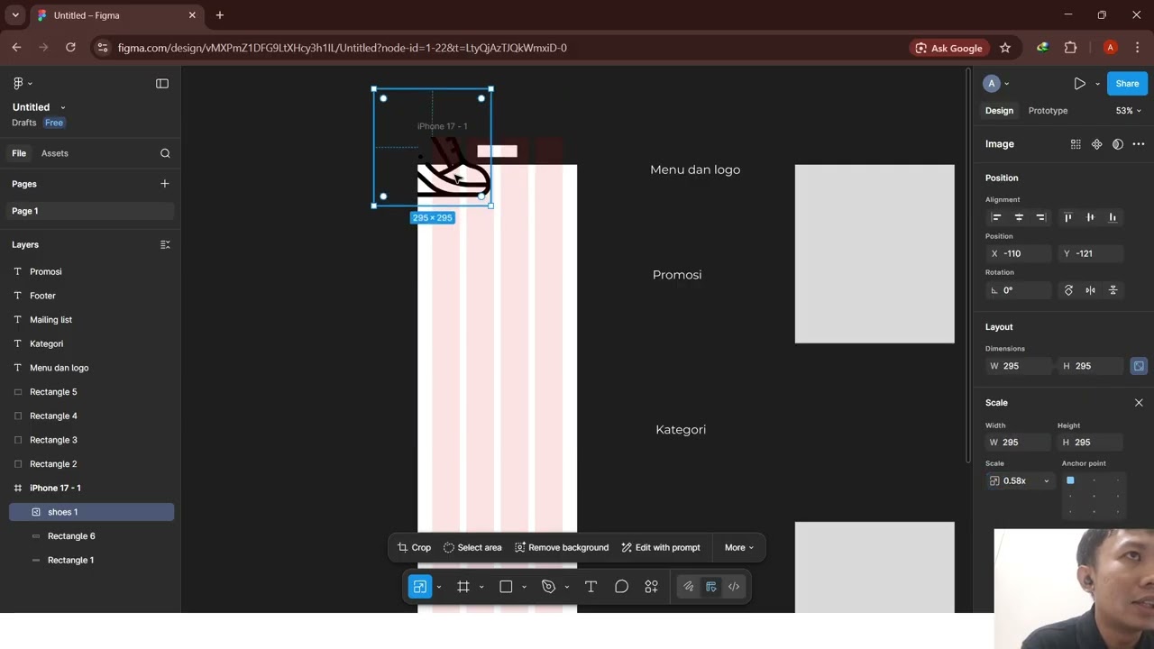1154x649 pixels.
Task: Click the Dimensions width field showing 295
Action: click(x=1019, y=366)
